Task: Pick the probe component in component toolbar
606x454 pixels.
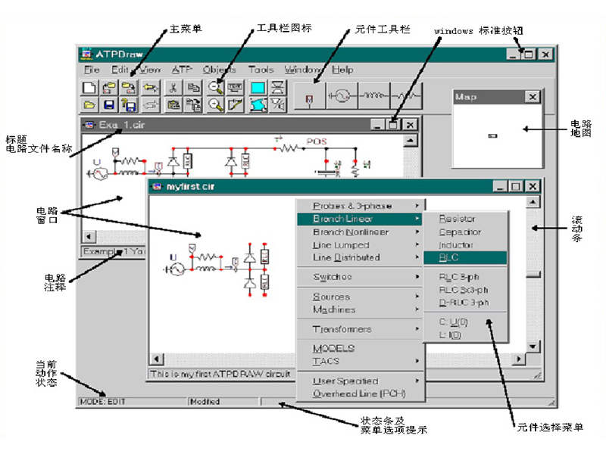Action: pyautogui.click(x=310, y=96)
